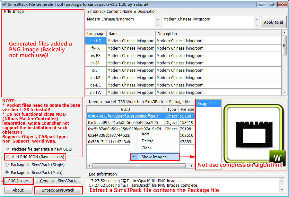Select GUID row 0xa840813f47828edf389a5c0a86ffc98d
The width and height of the screenshot is (289, 197).
coord(141,116)
